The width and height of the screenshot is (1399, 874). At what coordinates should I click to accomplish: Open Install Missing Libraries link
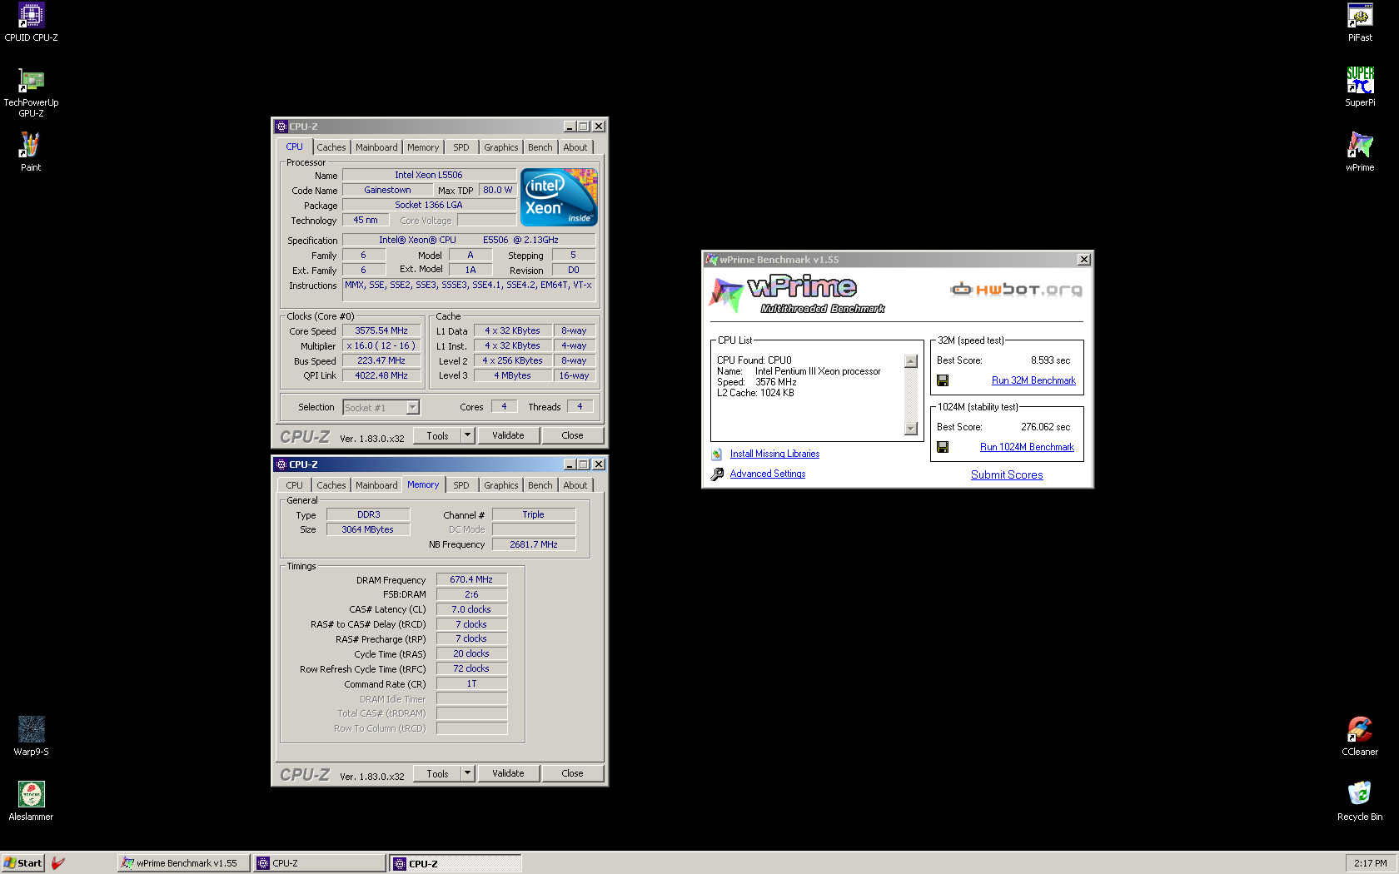pos(774,454)
